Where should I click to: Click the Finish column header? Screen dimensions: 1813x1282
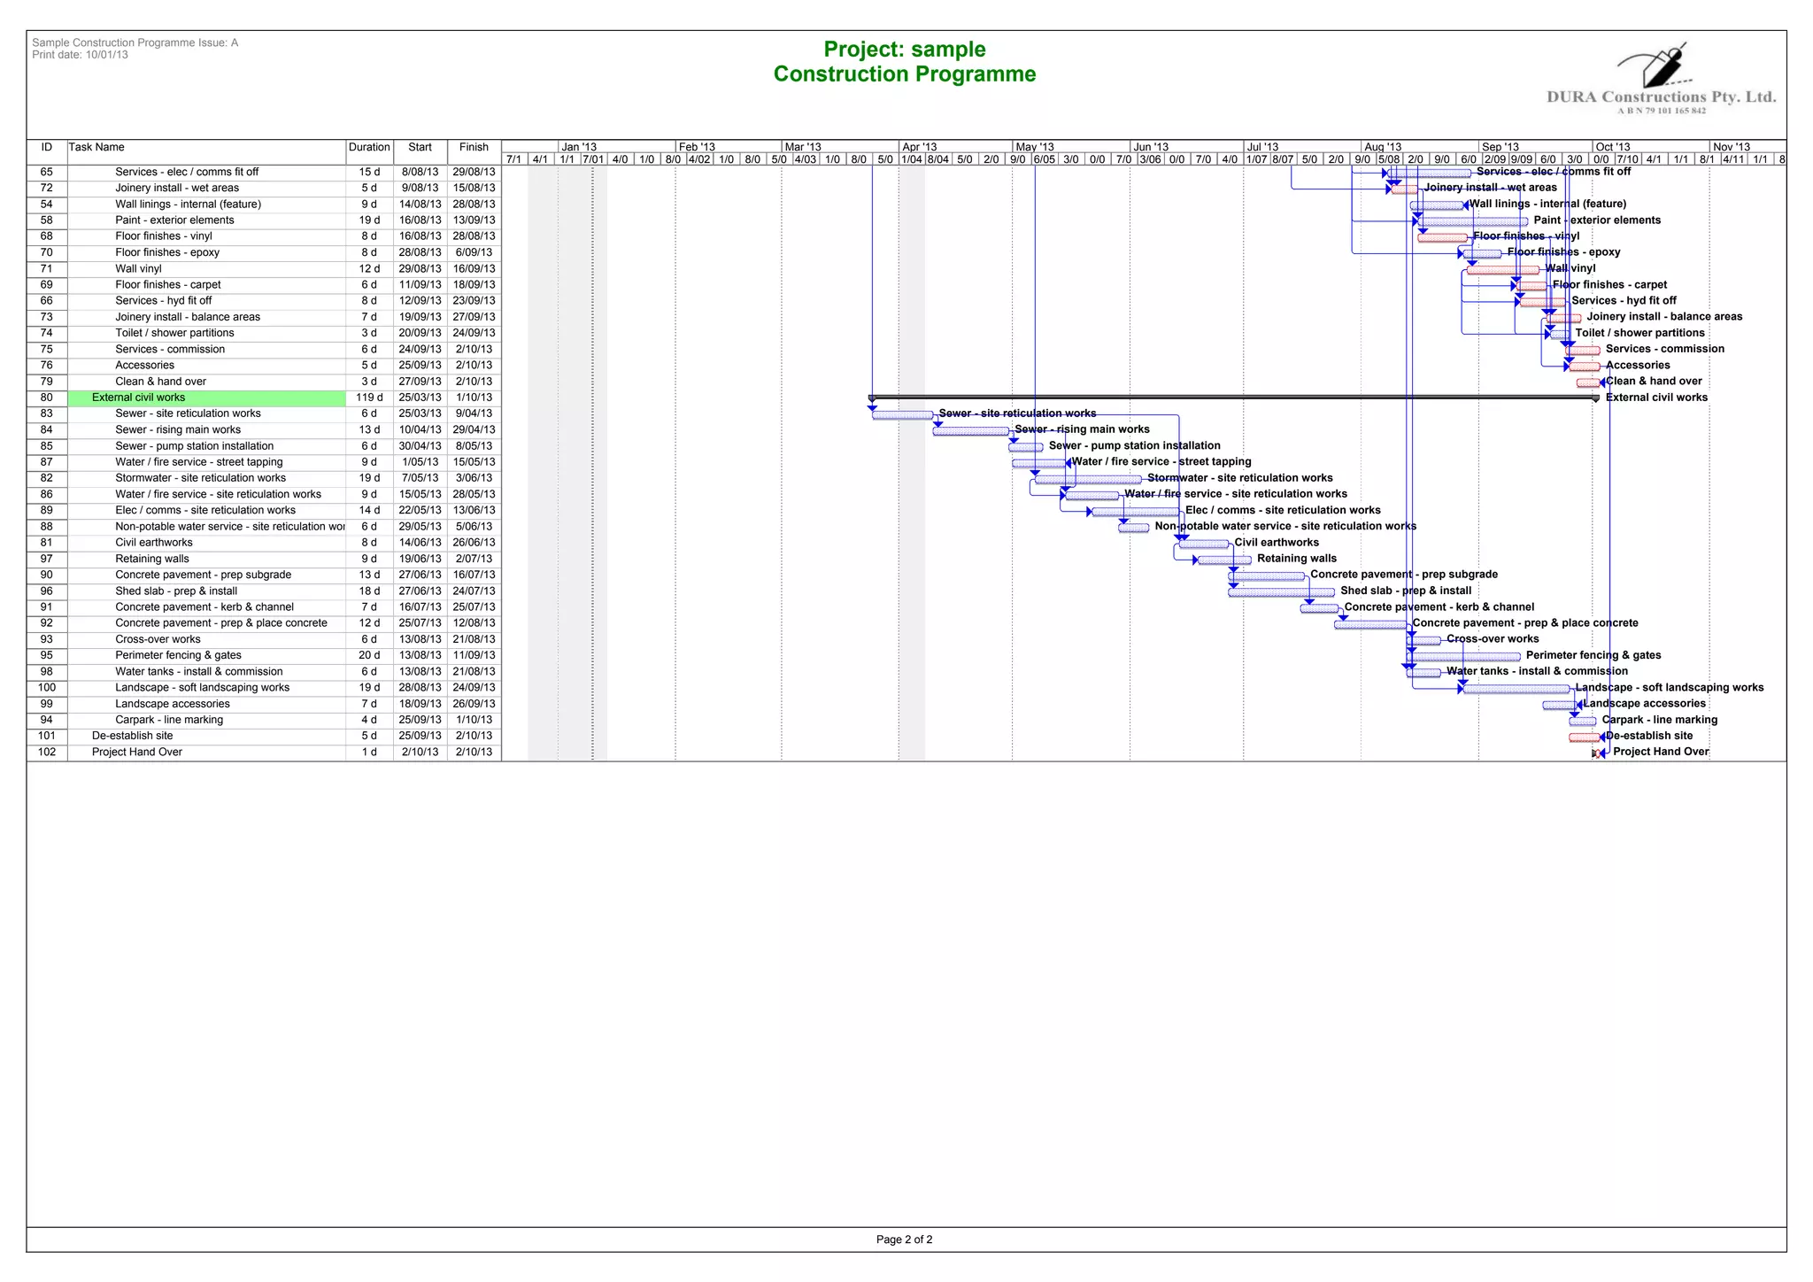pos(474,147)
